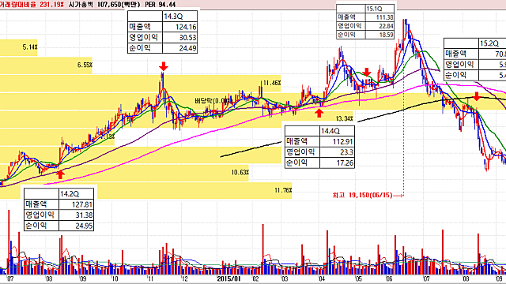Click the red up arrow under August 2014 candles
This screenshot has width=506, height=284.
60,174
